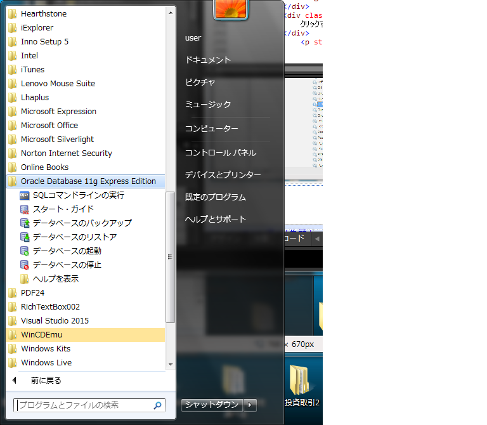
Task: Open ミュージック from the right pane
Action: (x=208, y=105)
